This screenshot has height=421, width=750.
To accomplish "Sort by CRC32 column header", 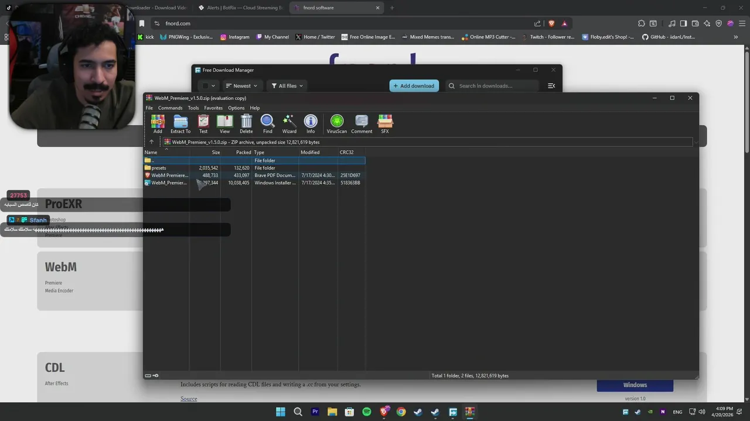I will pyautogui.click(x=352, y=152).
